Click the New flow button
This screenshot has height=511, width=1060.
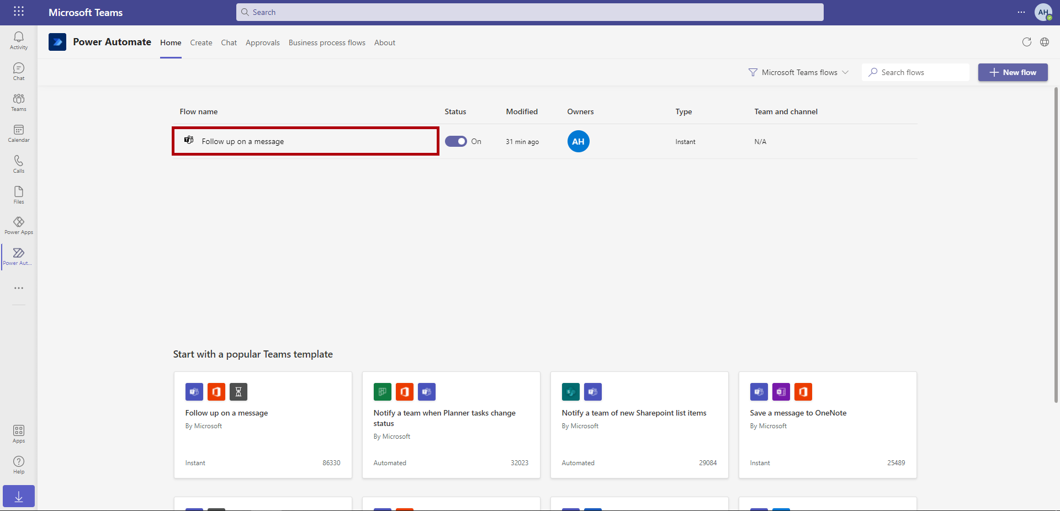click(1013, 72)
